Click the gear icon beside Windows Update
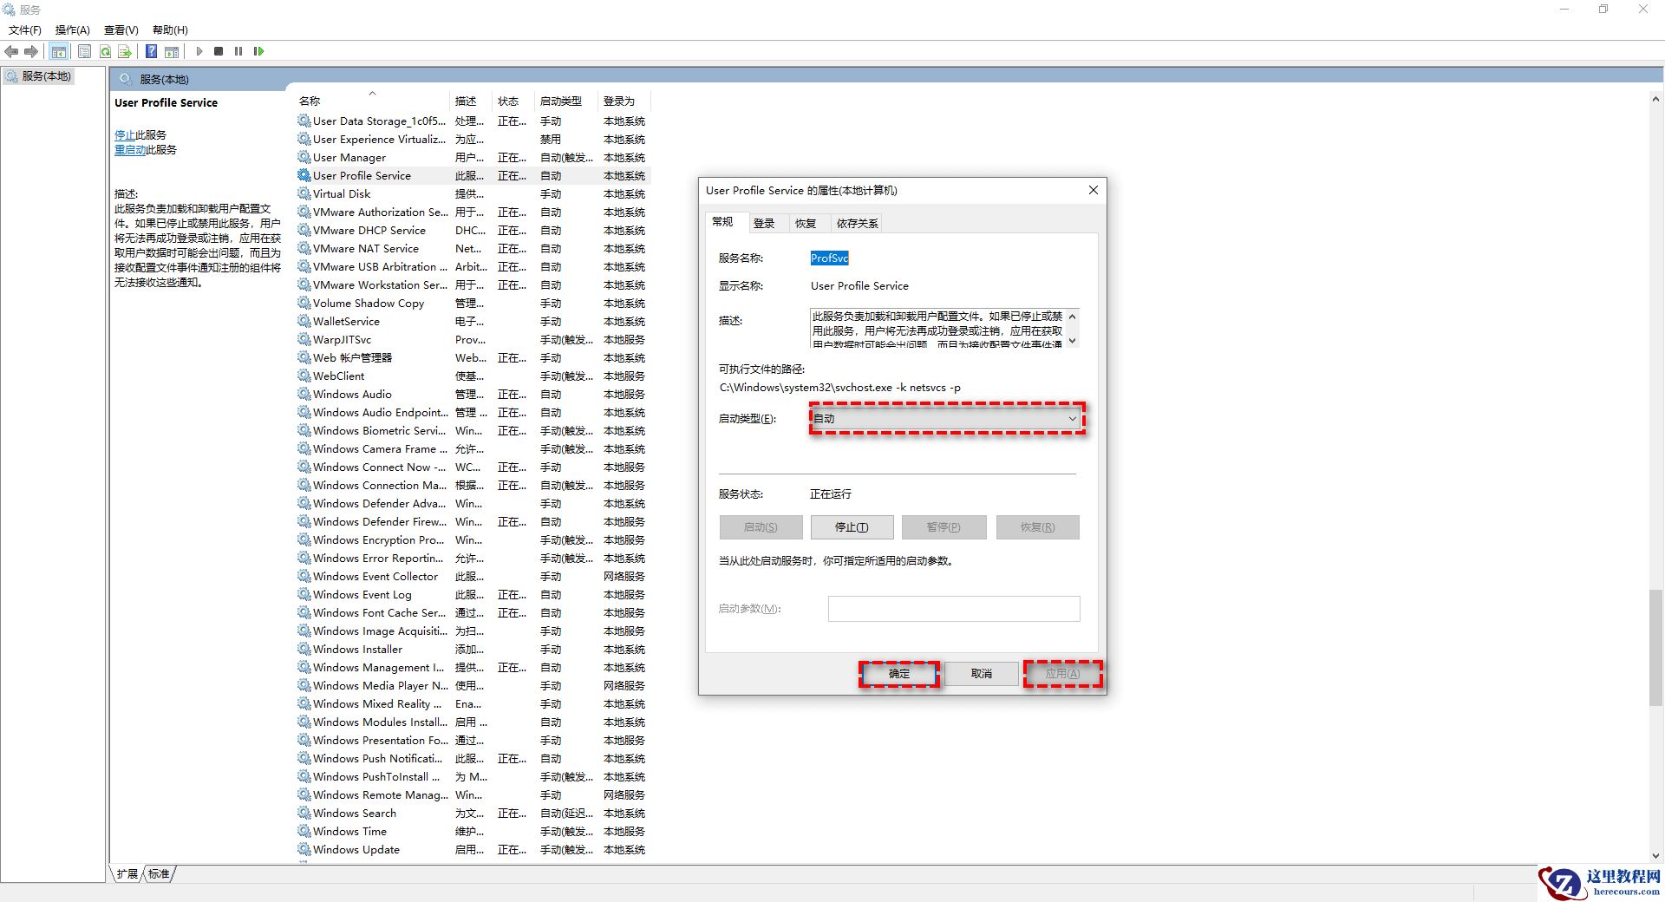The height and width of the screenshot is (902, 1665). click(x=304, y=849)
